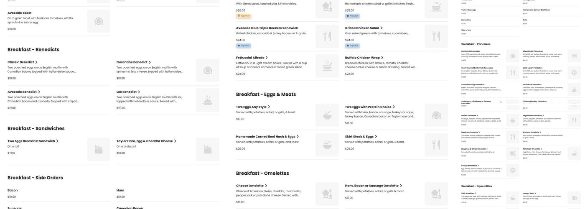The height and width of the screenshot is (209, 585).
Task: Click the Lox Benedict plate image icon
Action: point(208,100)
